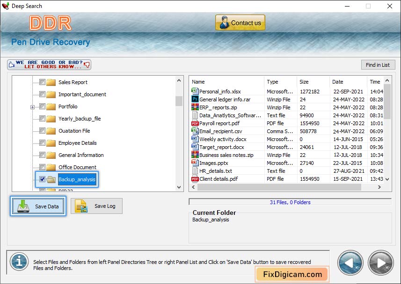Uncheck the Backup_analysis folder checkbox

coord(43,179)
